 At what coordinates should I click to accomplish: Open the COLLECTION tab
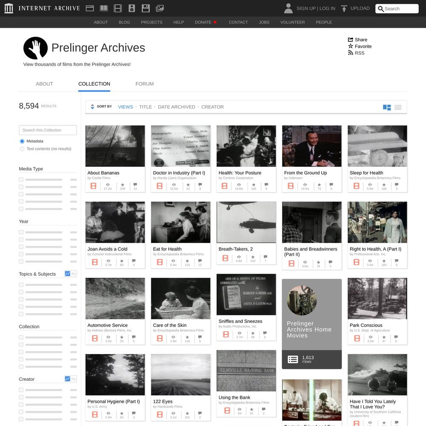tap(94, 83)
